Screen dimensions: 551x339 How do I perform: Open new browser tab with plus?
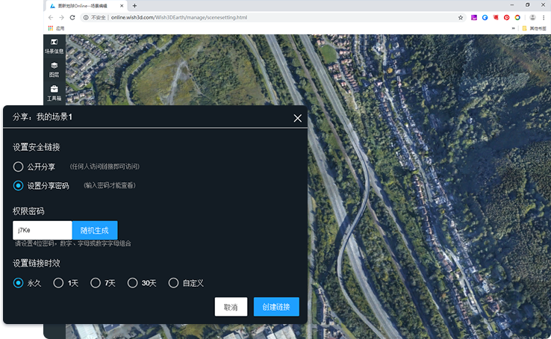(x=134, y=5)
